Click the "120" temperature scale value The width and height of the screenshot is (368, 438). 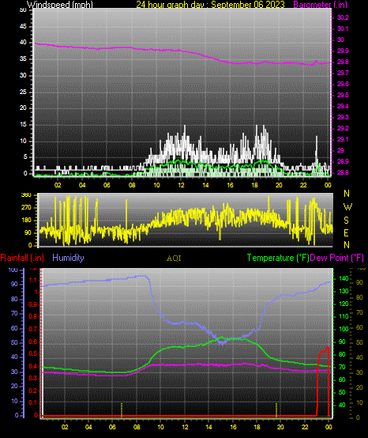[344, 304]
